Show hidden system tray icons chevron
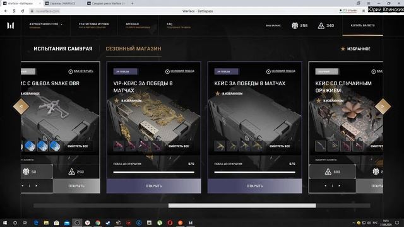 [353, 223]
